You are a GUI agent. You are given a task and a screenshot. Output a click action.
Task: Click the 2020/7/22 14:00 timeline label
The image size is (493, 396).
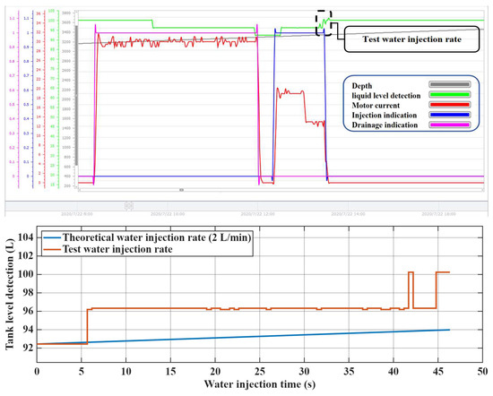[348, 214]
